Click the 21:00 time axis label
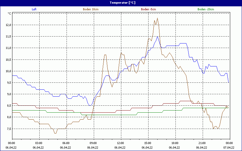Screen dimensions: 242x151 tap(202, 143)
